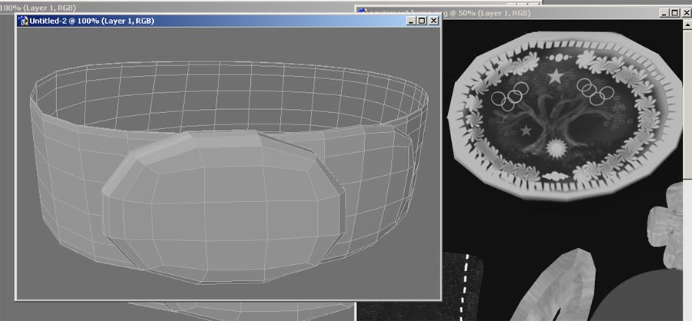Minimize the 50% zoom texture window
This screenshot has height=321, width=692.
pos(664,12)
